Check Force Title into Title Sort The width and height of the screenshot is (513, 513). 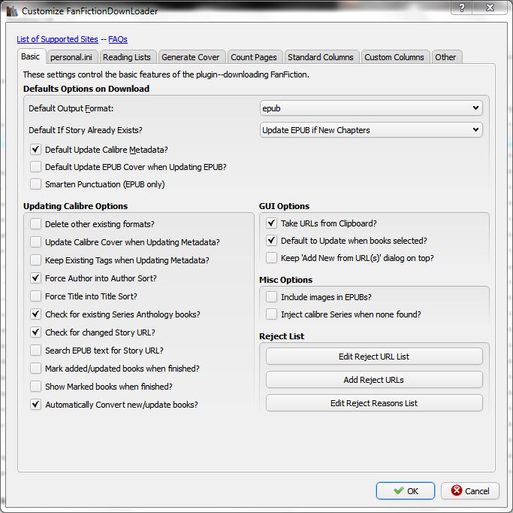[x=35, y=296]
